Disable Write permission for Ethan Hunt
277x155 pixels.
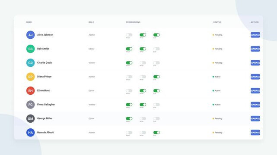pyautogui.click(x=143, y=90)
